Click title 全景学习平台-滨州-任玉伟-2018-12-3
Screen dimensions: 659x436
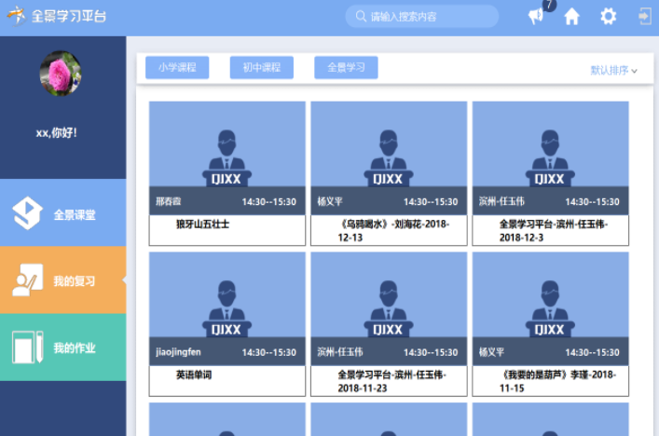pos(553,231)
